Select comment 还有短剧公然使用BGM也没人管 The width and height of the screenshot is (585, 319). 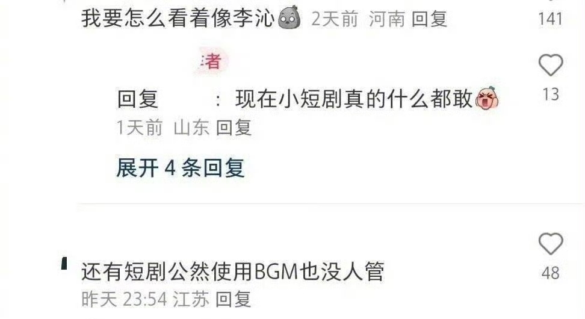coord(233,271)
